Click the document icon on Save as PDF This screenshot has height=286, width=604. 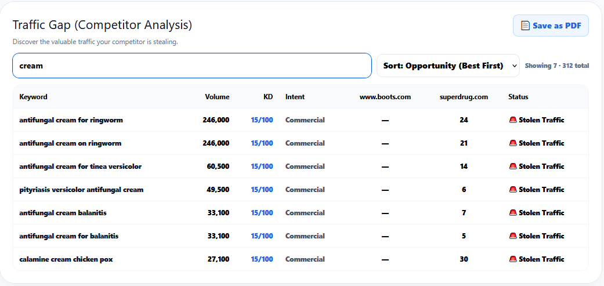tap(525, 26)
